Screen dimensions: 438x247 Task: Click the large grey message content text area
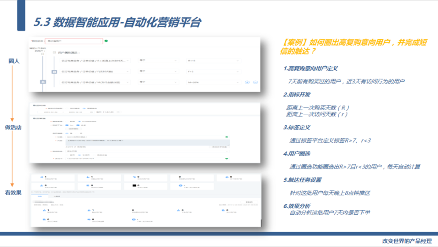[148, 142]
